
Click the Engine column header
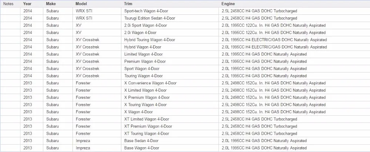point(228,4)
